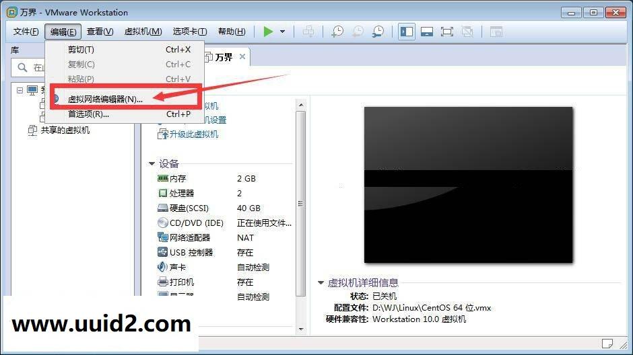Click the 打印机 device row label
This screenshot has width=633, height=355.
tap(182, 282)
